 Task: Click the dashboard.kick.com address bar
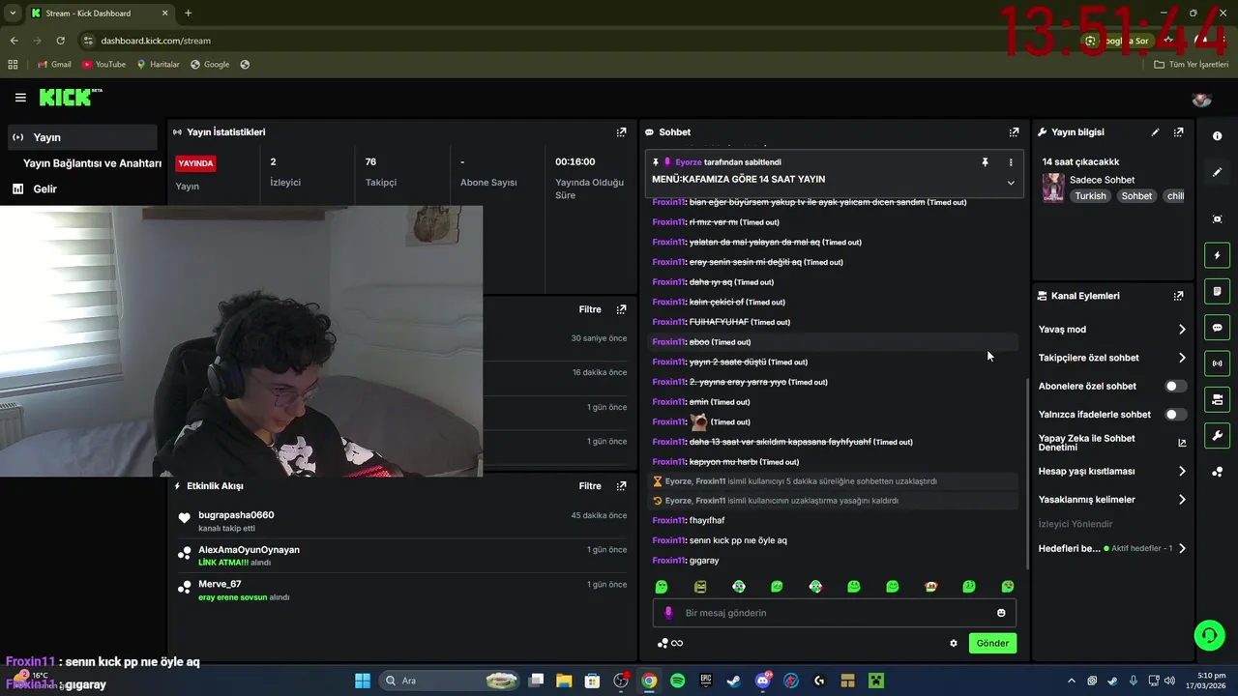[x=580, y=41]
